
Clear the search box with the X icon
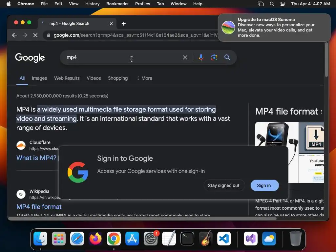[x=185, y=57]
